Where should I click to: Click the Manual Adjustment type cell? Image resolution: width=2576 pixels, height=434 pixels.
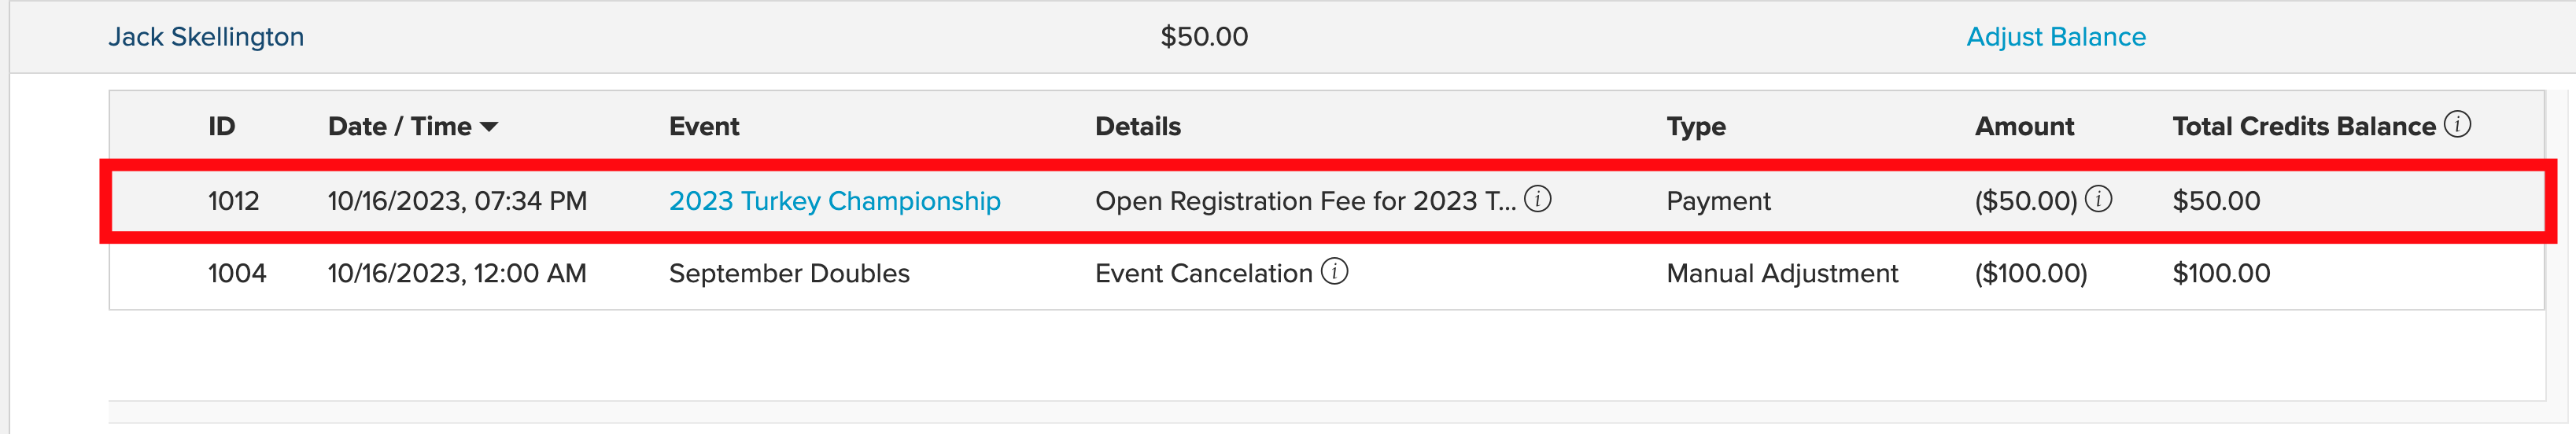click(x=1782, y=273)
